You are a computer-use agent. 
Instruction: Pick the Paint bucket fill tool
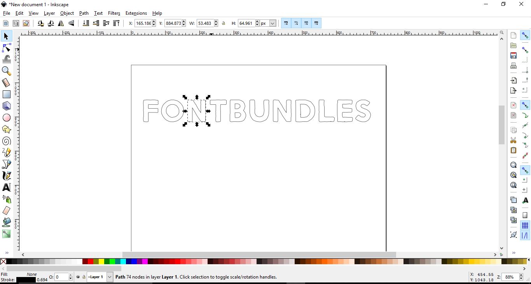(x=6, y=222)
